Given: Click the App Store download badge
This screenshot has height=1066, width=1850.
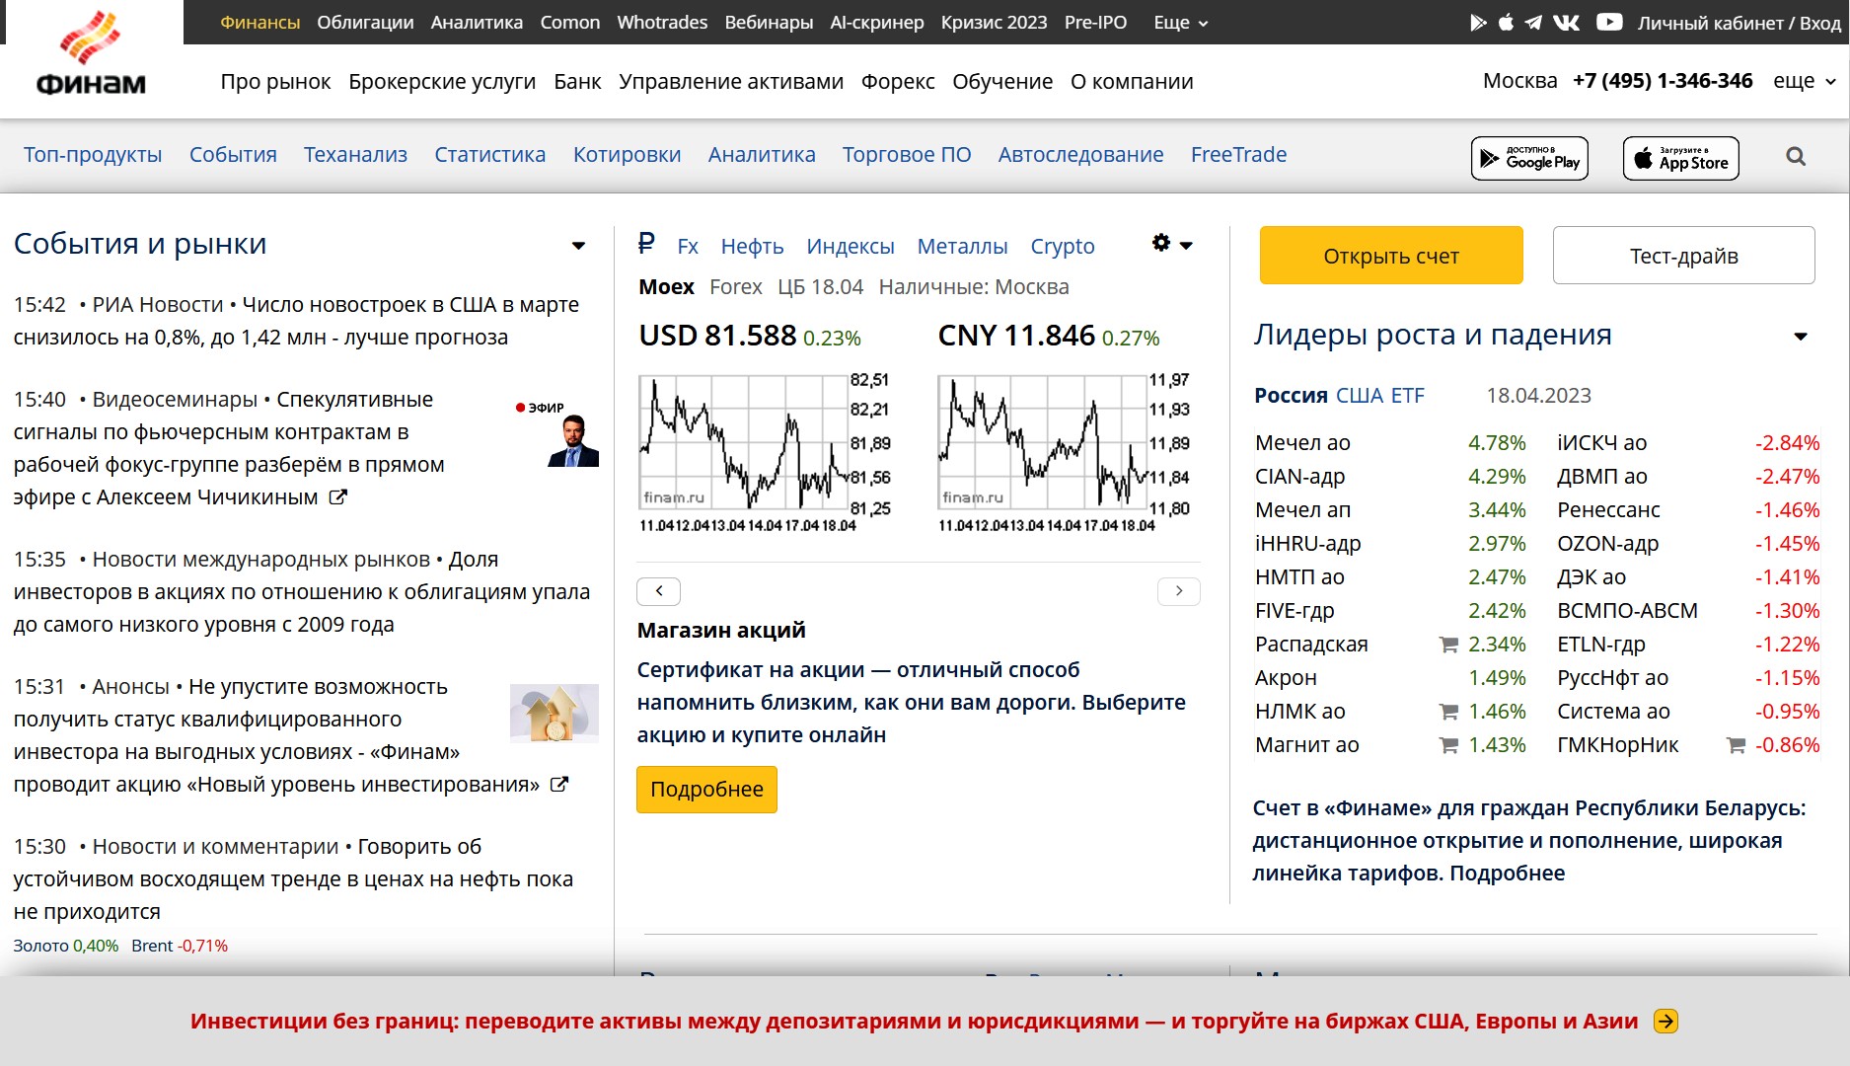Looking at the screenshot, I should coord(1680,158).
